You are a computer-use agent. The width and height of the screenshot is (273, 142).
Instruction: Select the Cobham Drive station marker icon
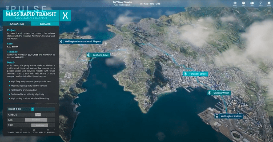tap(89, 55)
